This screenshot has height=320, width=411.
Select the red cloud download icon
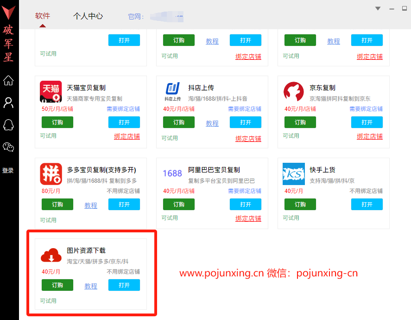[x=51, y=255]
